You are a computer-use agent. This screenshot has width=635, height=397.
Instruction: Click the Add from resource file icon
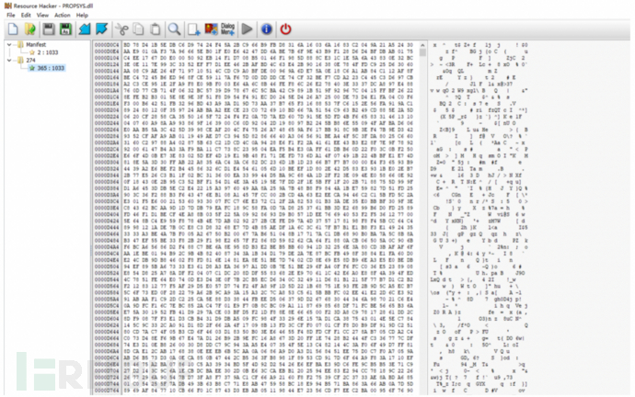coord(85,29)
